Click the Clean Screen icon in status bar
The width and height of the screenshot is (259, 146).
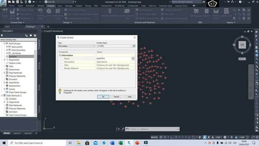click(253, 137)
